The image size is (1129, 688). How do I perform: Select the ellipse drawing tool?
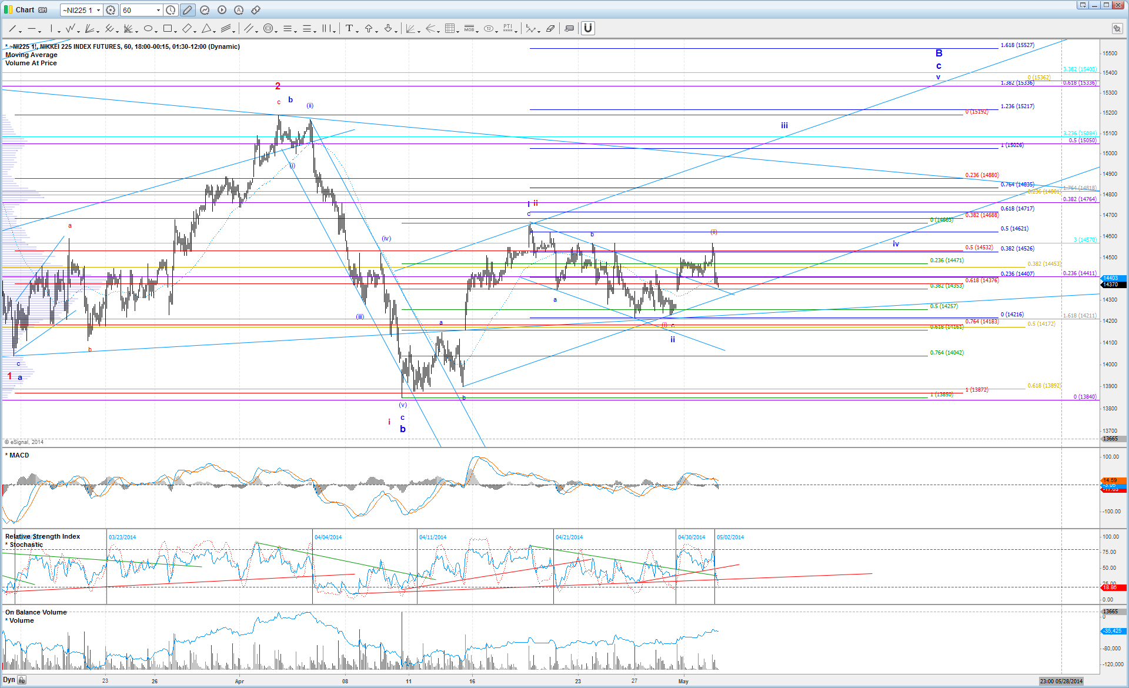148,28
